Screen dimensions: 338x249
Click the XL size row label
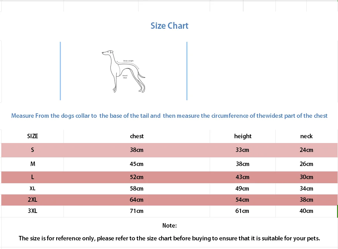33,189
